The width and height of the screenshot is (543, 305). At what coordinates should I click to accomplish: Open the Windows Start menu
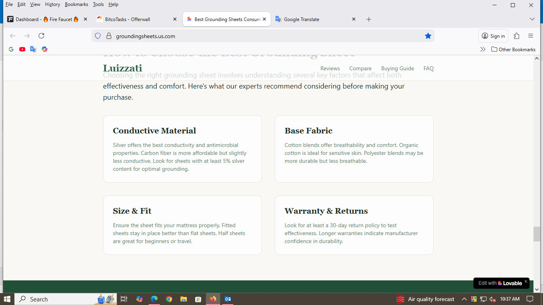(x=7, y=299)
